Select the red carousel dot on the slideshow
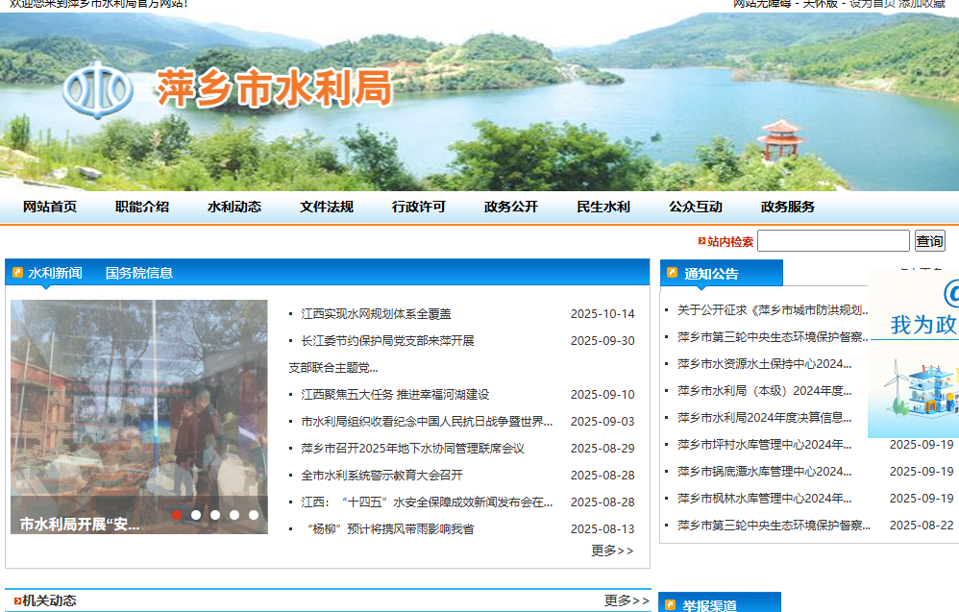Image resolution: width=959 pixels, height=612 pixels. (x=178, y=515)
